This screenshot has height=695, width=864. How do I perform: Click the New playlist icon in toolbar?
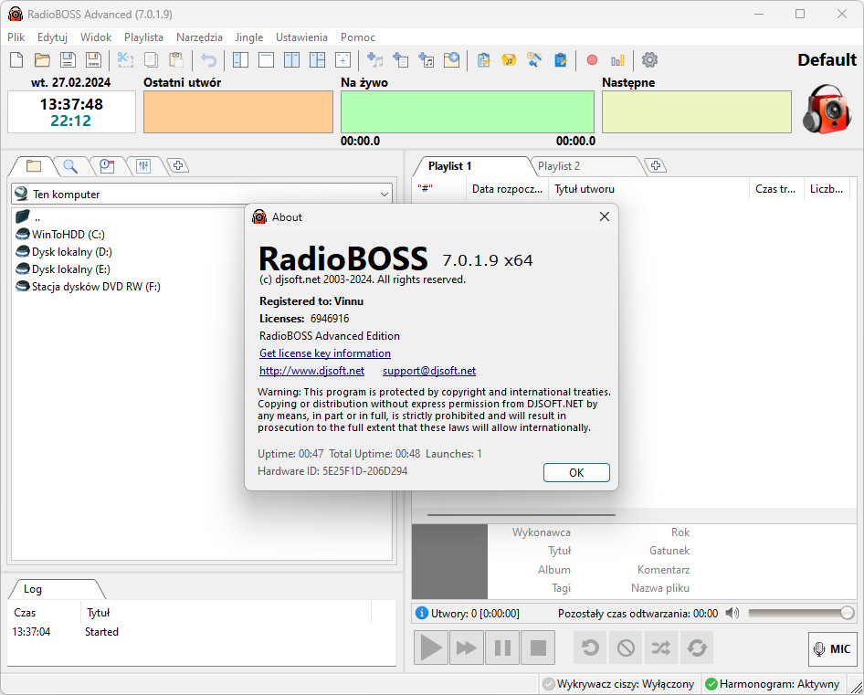click(x=16, y=59)
